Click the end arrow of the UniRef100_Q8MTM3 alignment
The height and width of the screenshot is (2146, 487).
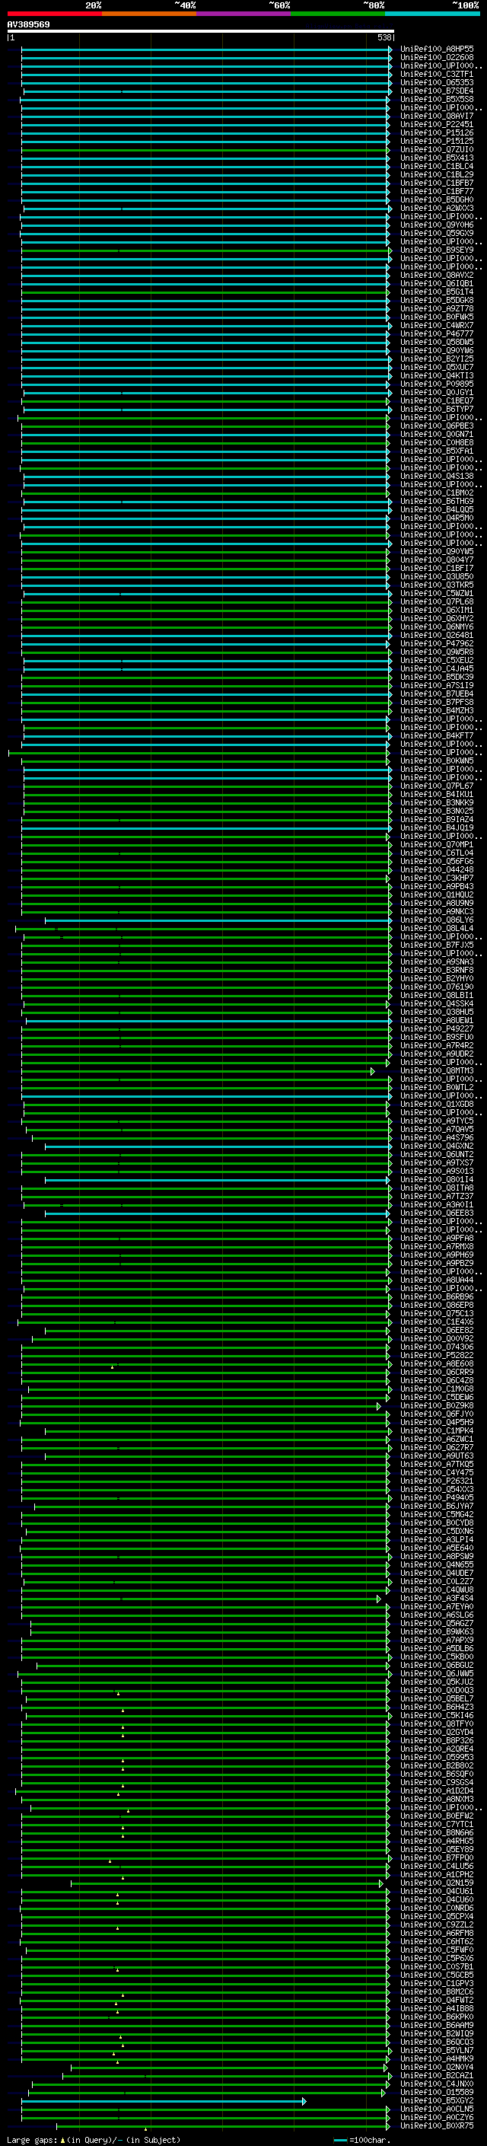[373, 1070]
